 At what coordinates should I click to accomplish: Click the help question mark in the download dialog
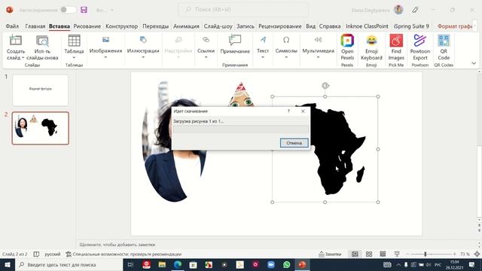[288, 111]
